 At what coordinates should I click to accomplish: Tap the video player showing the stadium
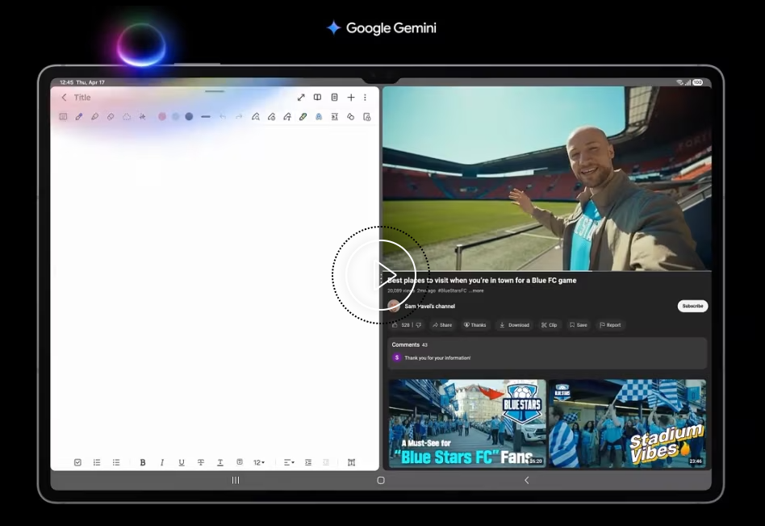point(547,178)
